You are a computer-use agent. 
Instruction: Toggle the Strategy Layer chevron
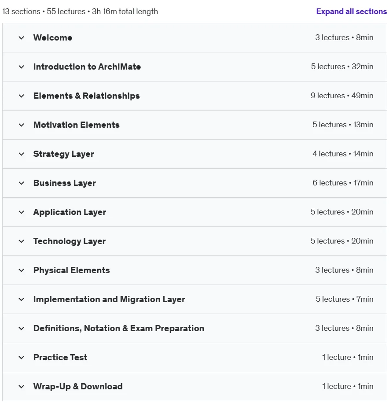point(22,154)
